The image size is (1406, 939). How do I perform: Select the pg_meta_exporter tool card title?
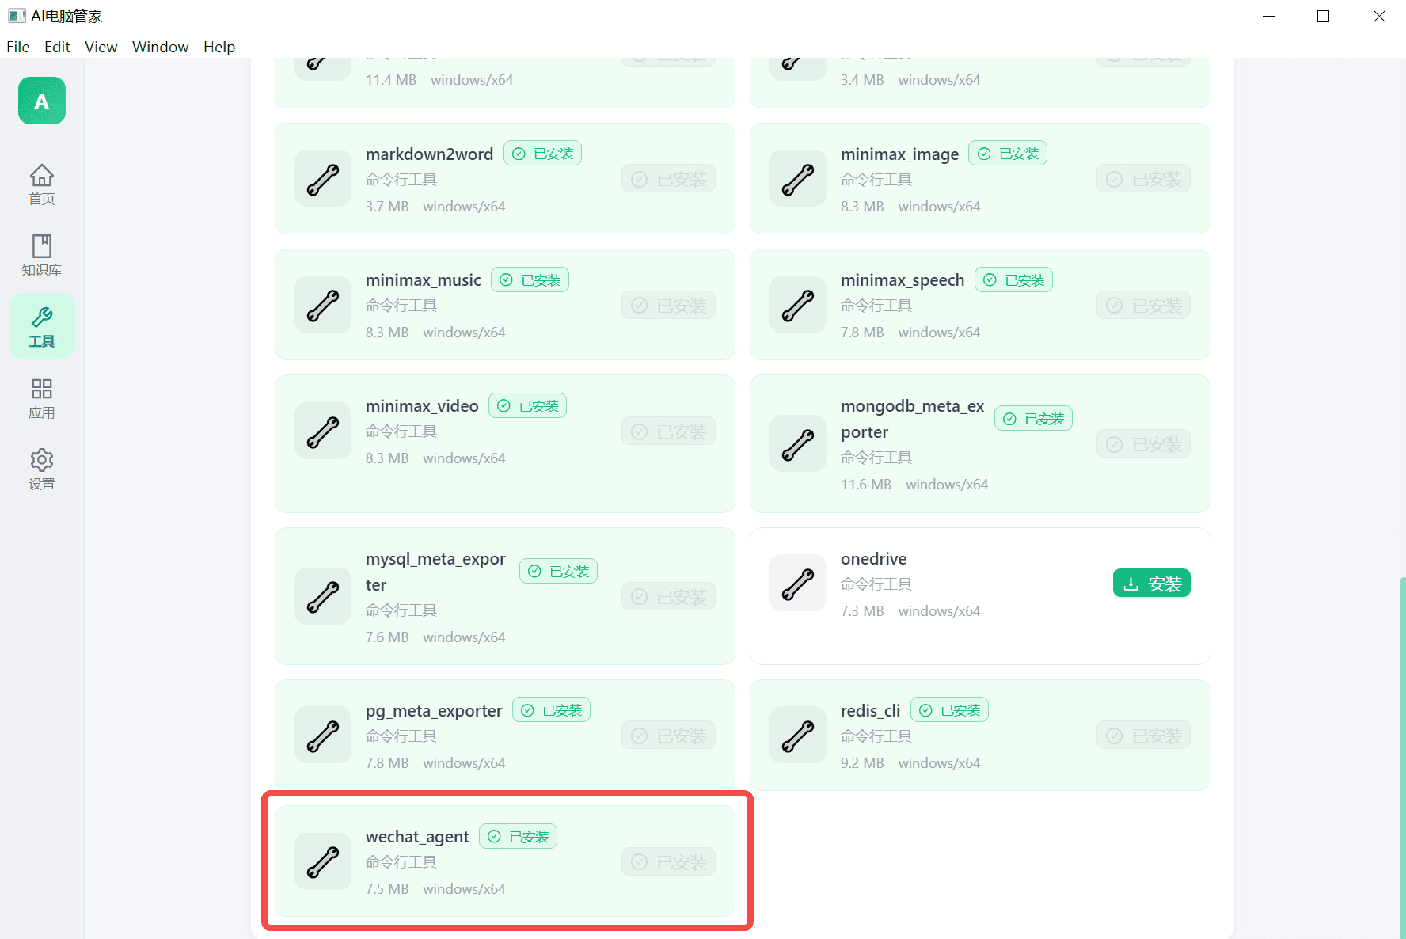[434, 711]
